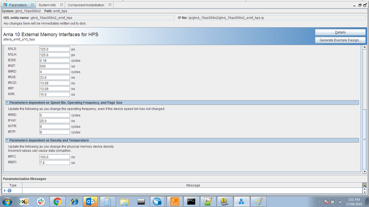Click the Parameters tab icon
Image resolution: width=369 pixels, height=207 pixels.
(5, 5)
